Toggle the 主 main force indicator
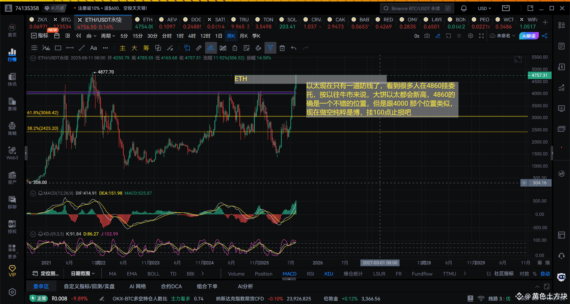This screenshot has width=570, height=304. 123,48
